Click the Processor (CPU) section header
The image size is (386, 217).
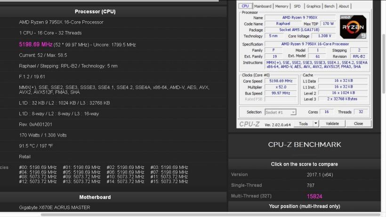(x=95, y=12)
